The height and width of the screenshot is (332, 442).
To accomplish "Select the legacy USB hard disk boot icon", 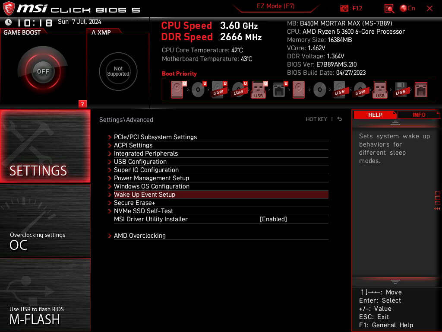I will (x=340, y=90).
